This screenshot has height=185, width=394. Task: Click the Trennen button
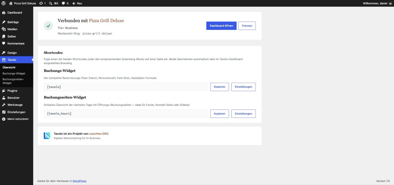[247, 26]
